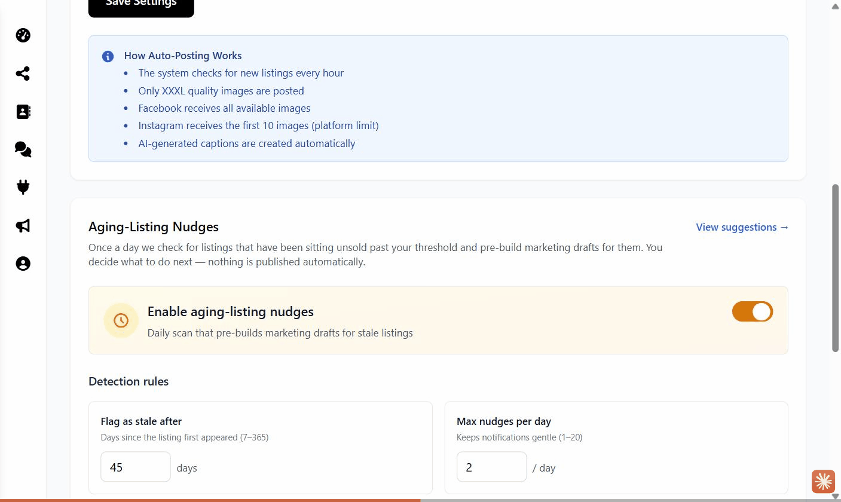Open the dashboard gauge icon in sidebar
Viewport: 841px width, 502px height.
[23, 35]
